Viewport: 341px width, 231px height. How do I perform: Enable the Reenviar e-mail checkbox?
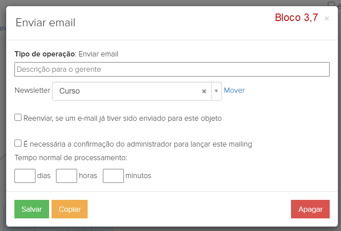click(x=18, y=117)
